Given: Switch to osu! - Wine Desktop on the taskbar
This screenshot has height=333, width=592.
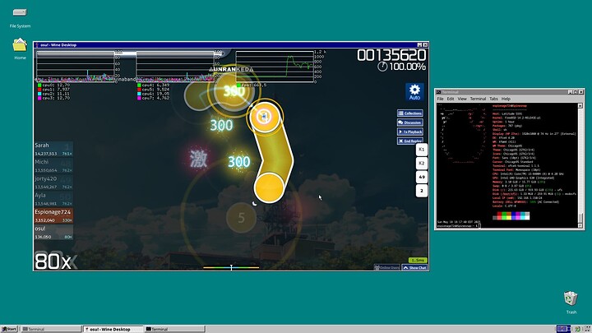Looking at the screenshot, I should (x=113, y=329).
